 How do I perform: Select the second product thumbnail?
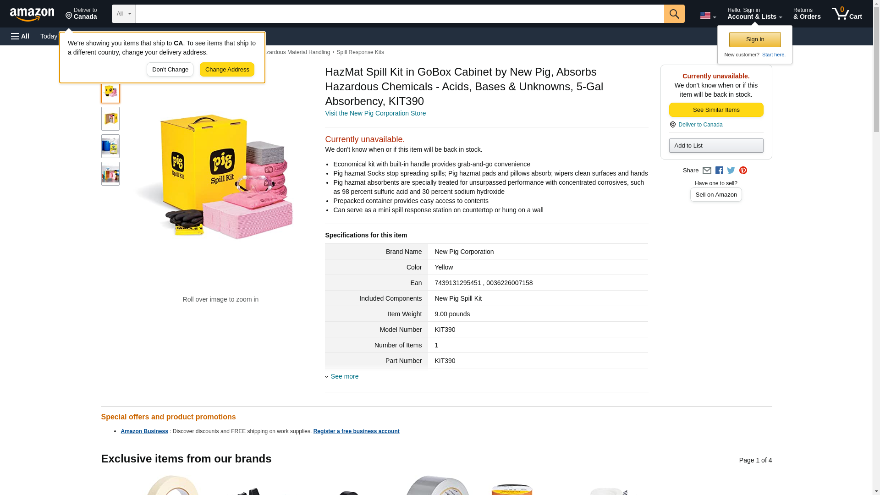pos(110,119)
